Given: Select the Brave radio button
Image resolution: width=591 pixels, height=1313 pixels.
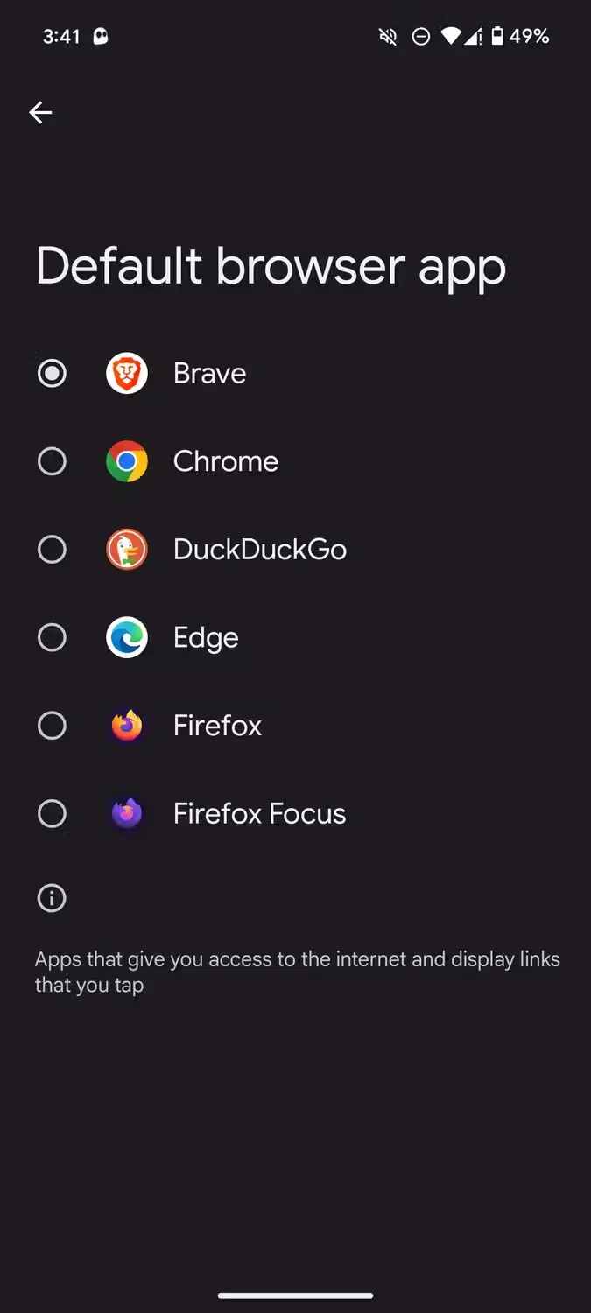Looking at the screenshot, I should [x=52, y=374].
